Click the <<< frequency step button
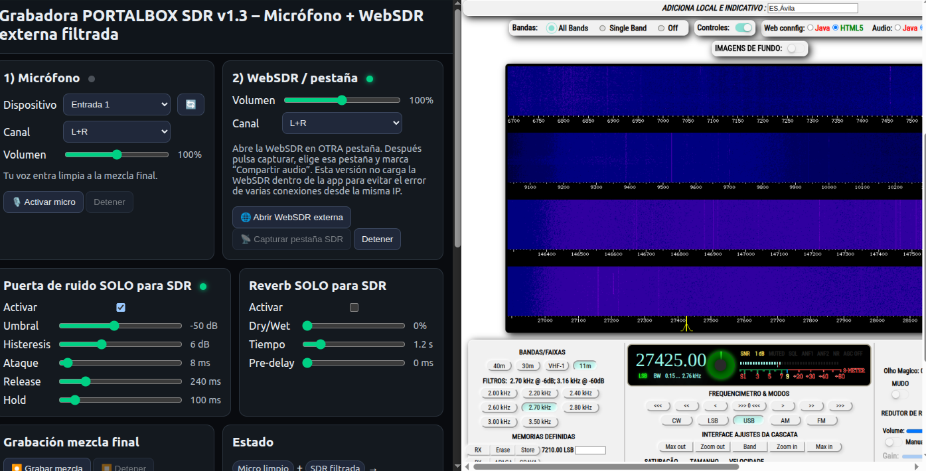The width and height of the screenshot is (926, 471). coord(658,406)
